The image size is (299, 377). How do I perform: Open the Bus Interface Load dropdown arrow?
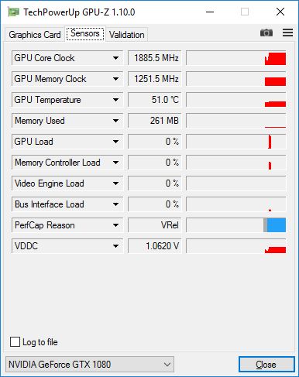[115, 204]
